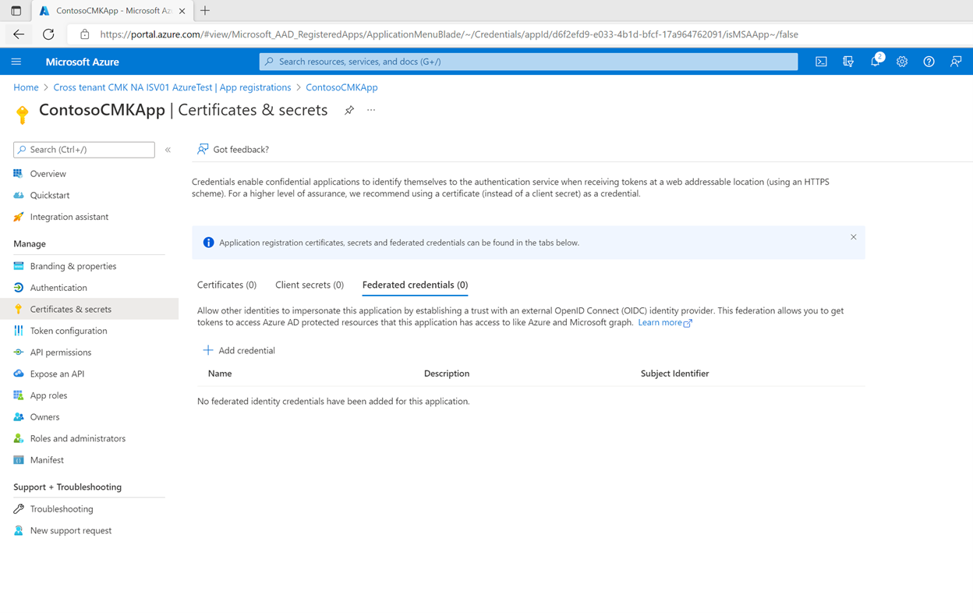This screenshot has width=973, height=613.
Task: Click the Search Ctrl+/ input field
Action: click(83, 149)
